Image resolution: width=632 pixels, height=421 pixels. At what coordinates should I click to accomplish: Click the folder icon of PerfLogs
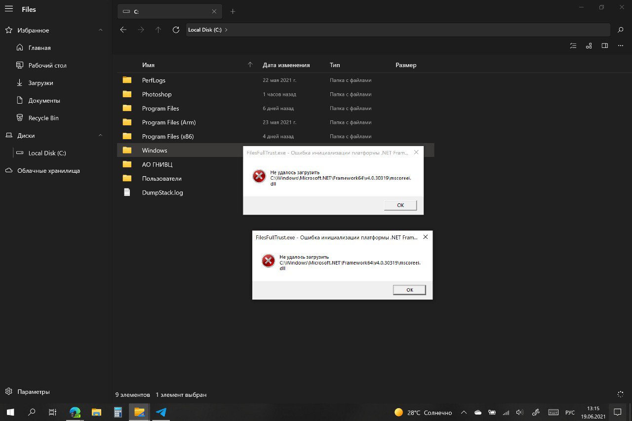pyautogui.click(x=127, y=80)
